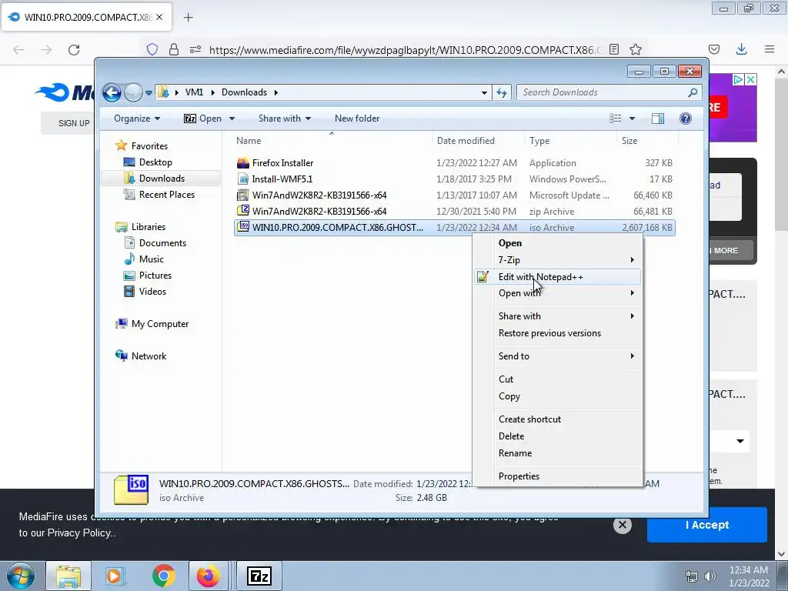Viewport: 788px width, 591px height.
Task: Select the zip Archive KB3191566 file icon
Action: pos(243,211)
